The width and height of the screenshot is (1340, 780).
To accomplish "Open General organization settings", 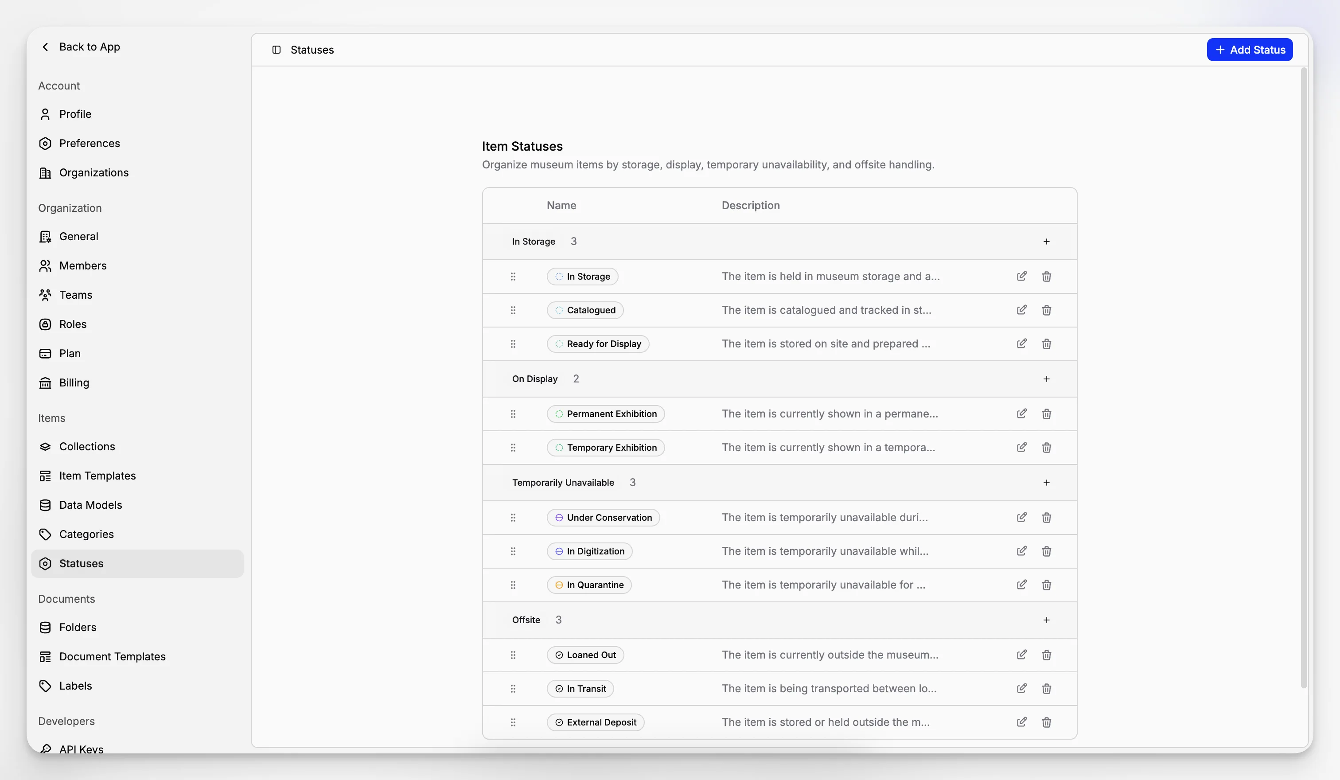I will pyautogui.click(x=137, y=237).
